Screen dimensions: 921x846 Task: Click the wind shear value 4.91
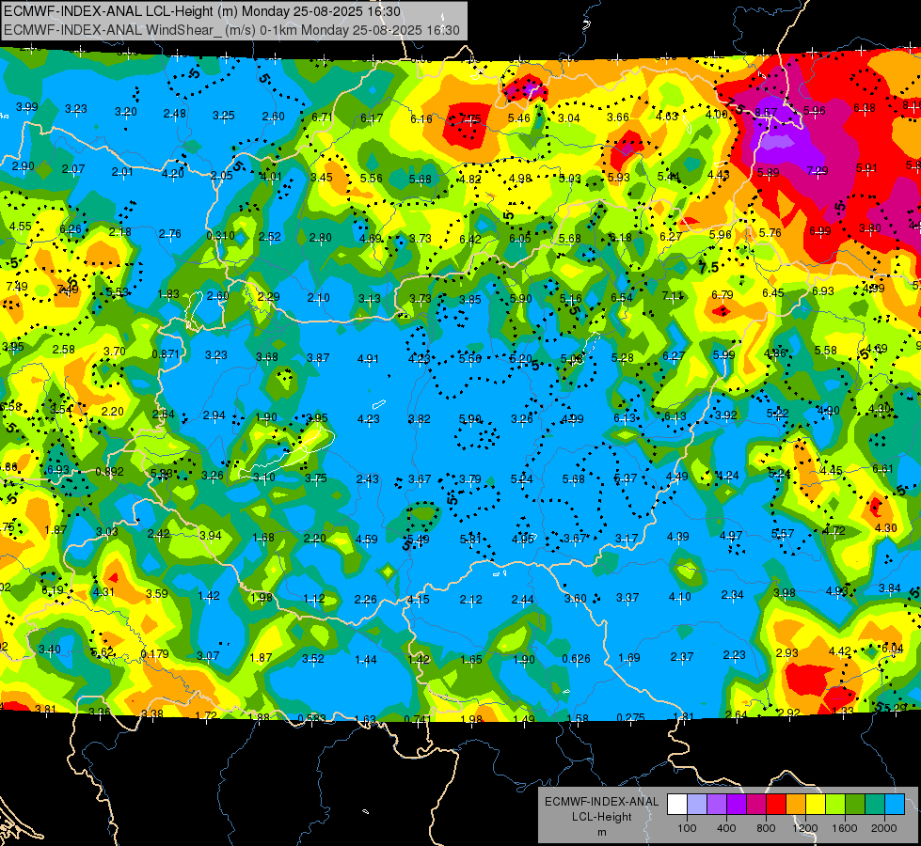pos(368,358)
